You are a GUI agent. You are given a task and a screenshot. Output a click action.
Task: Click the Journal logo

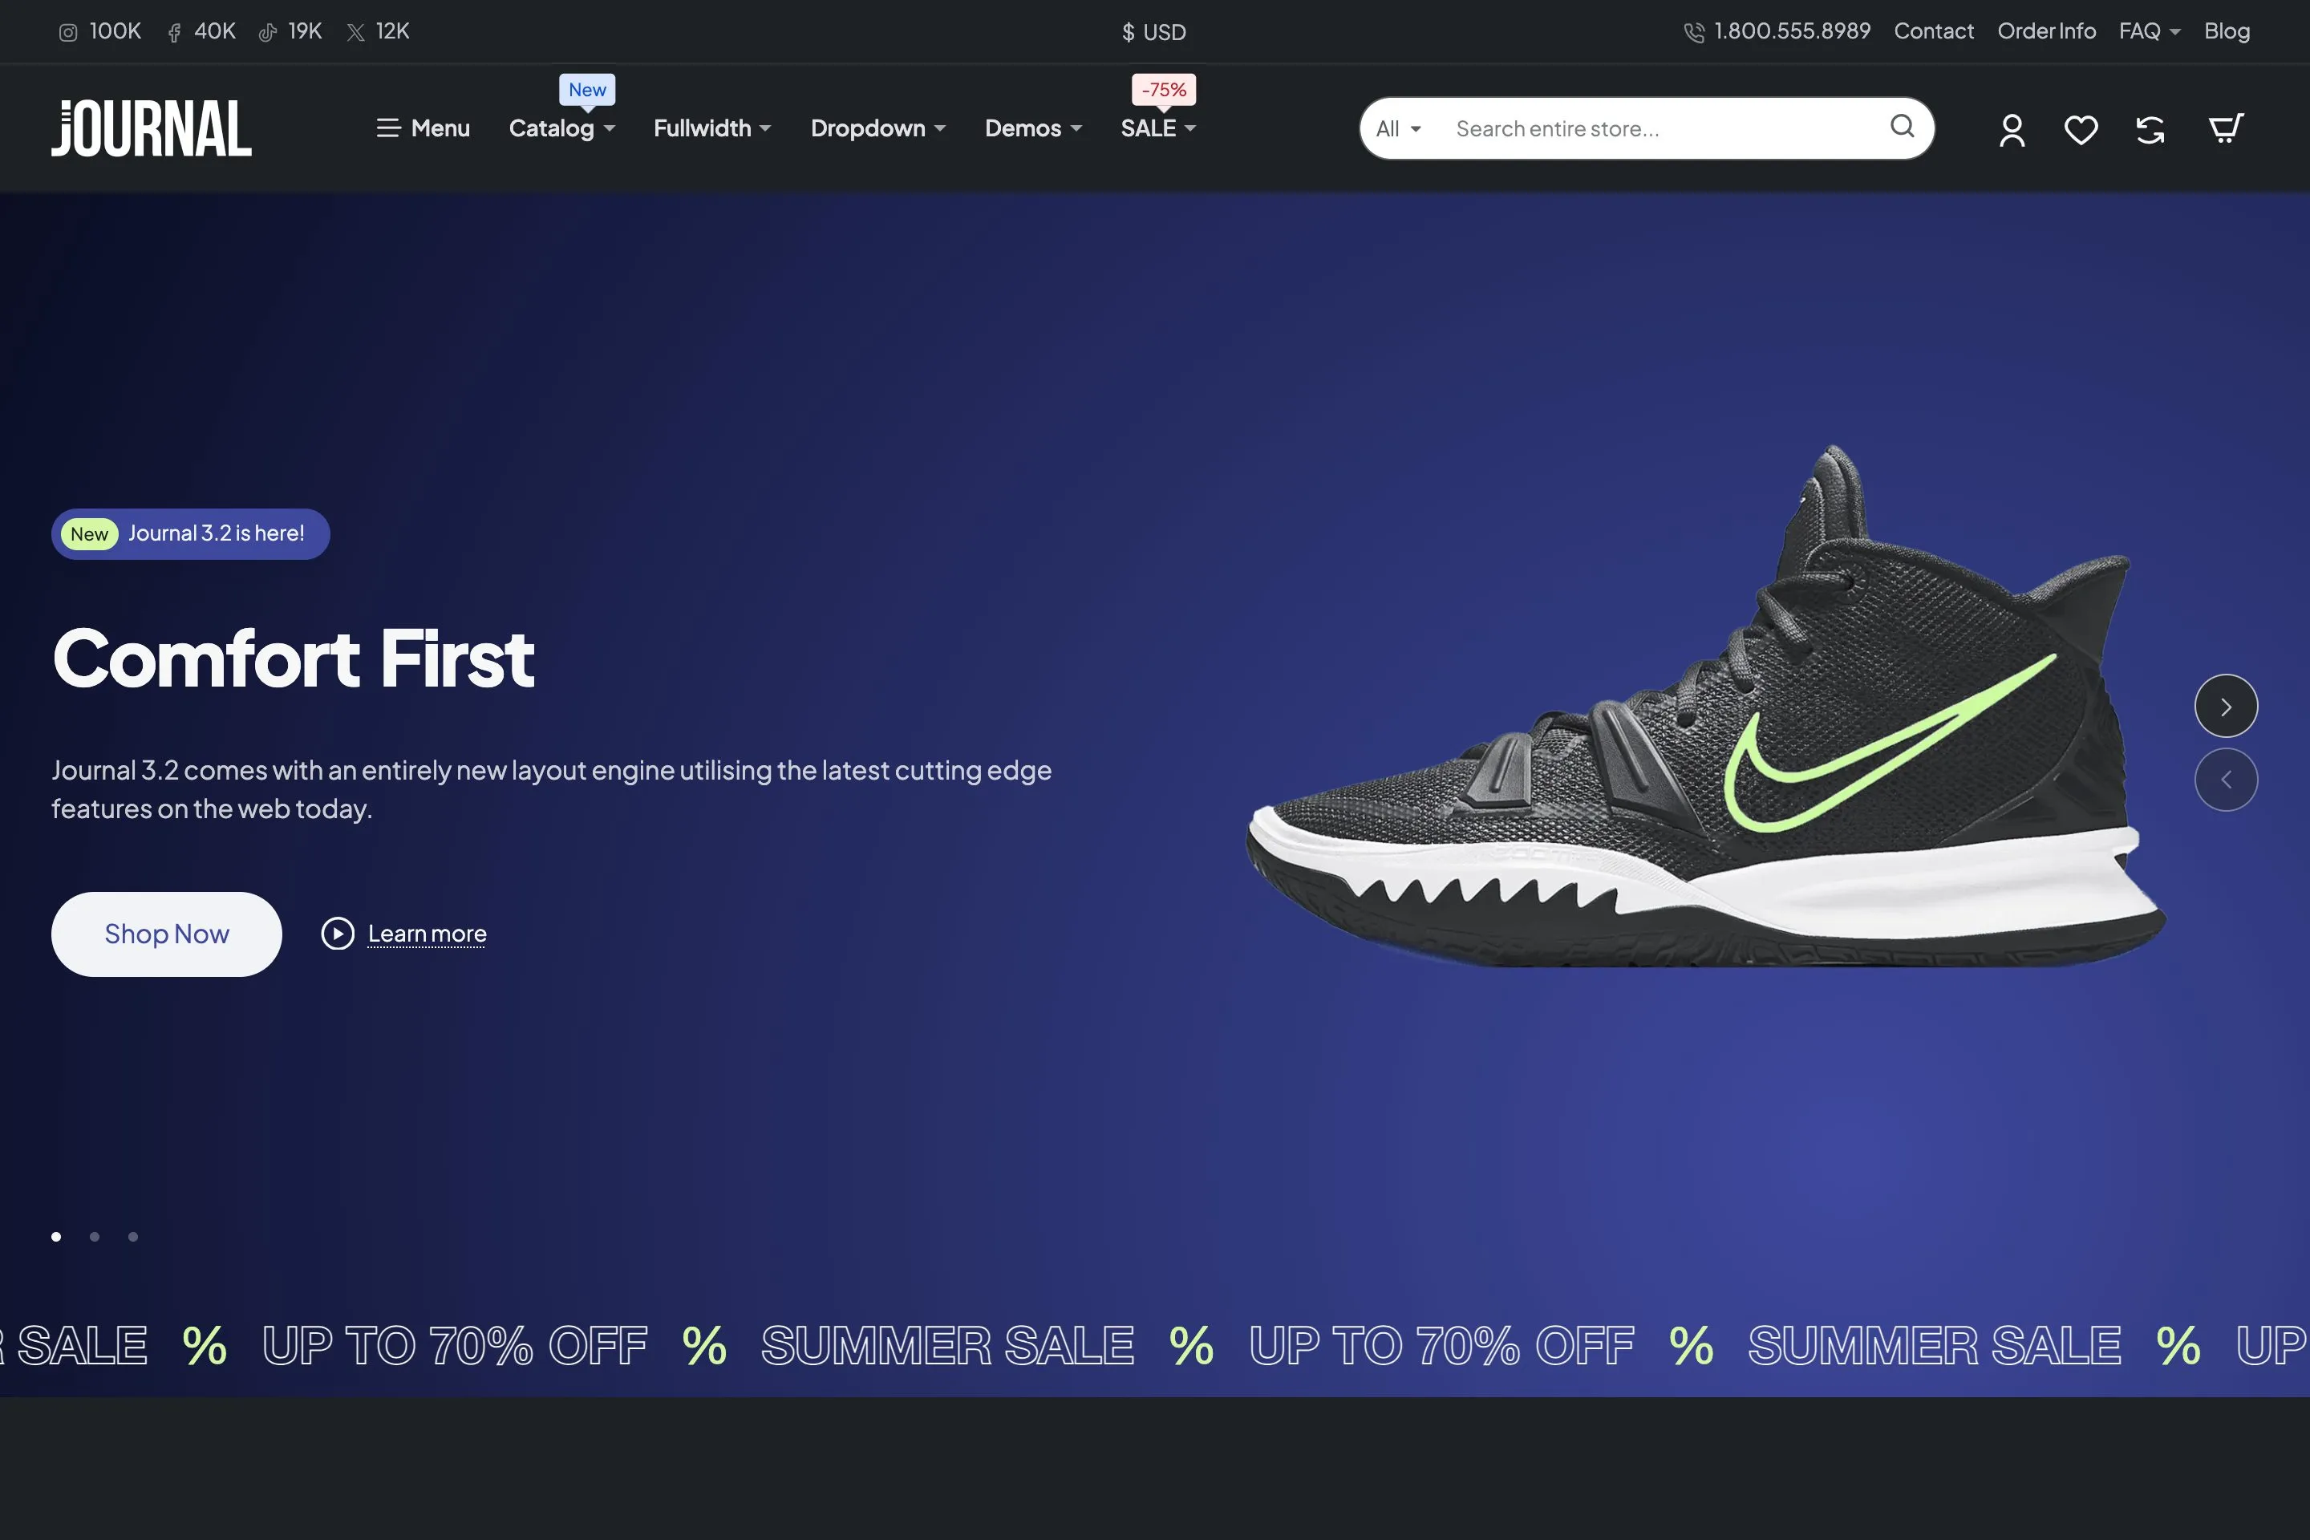(152, 128)
